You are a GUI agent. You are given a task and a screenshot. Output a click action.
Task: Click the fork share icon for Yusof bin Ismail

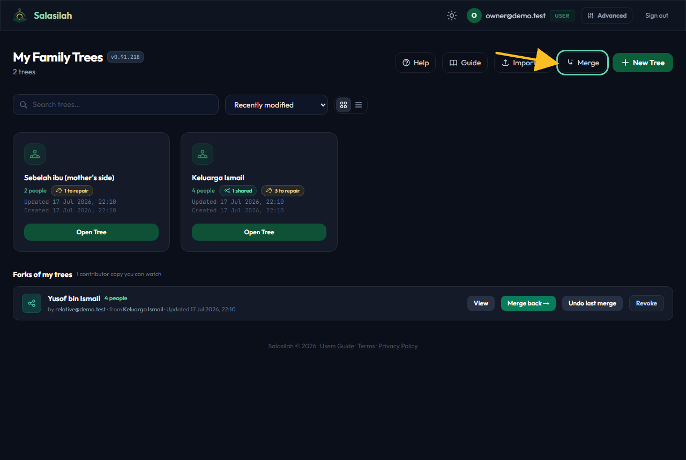click(x=32, y=303)
